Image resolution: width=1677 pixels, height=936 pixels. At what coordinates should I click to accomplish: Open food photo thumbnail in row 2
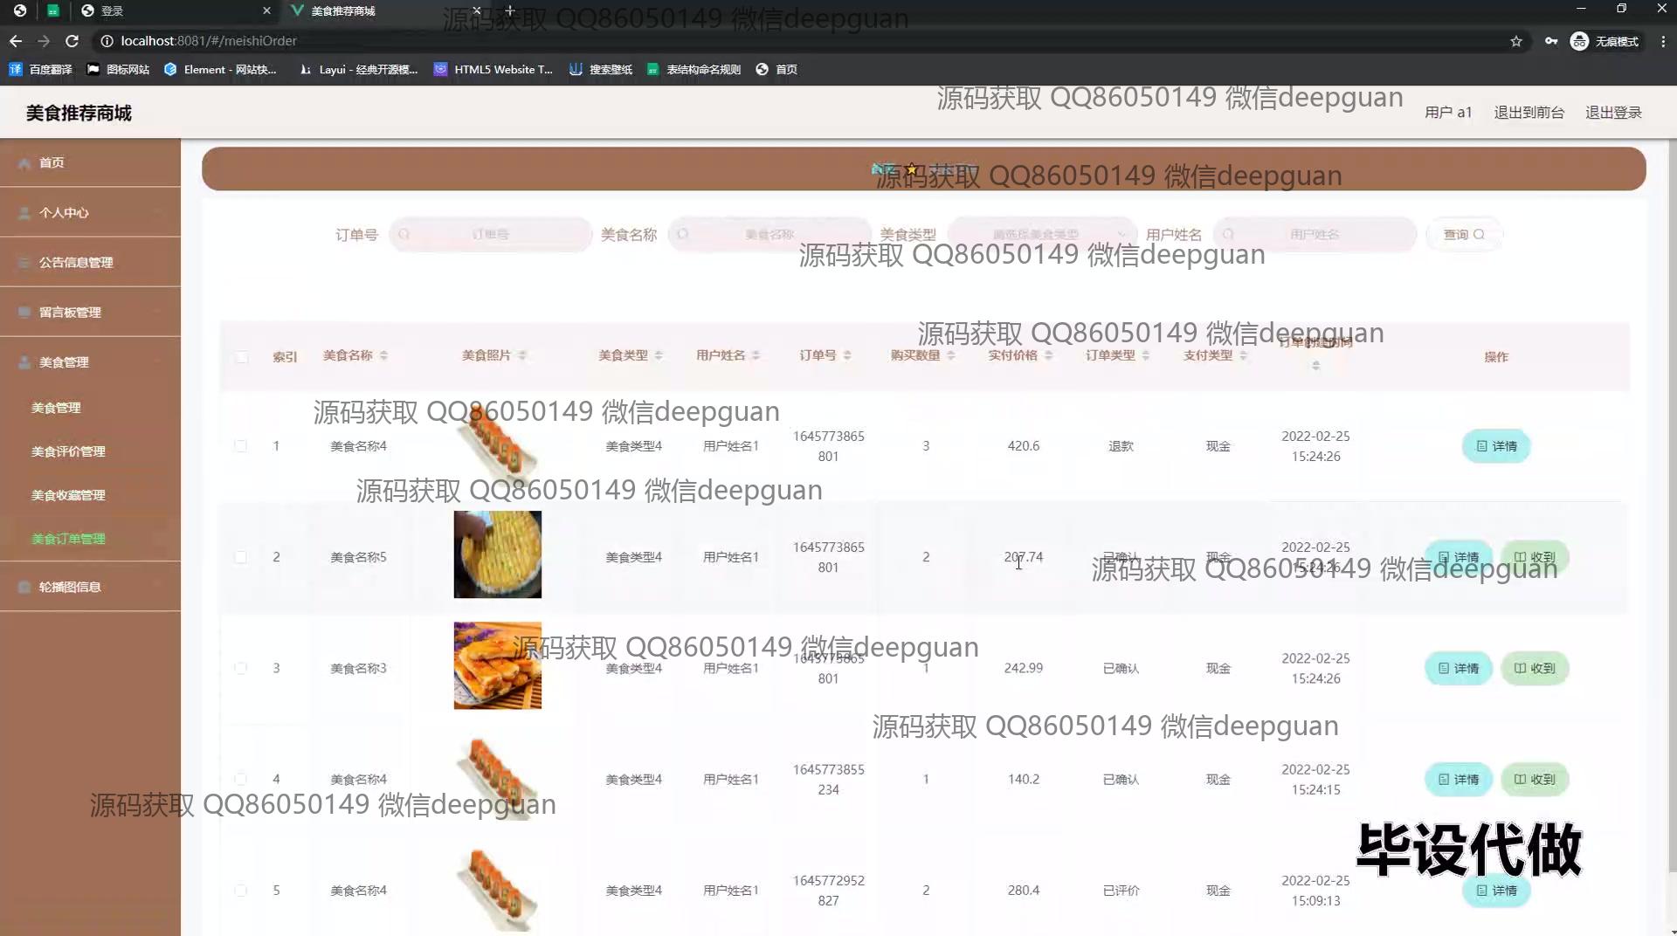(x=498, y=554)
